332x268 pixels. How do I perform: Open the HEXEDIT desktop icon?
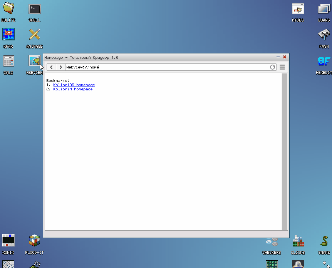(x=324, y=62)
